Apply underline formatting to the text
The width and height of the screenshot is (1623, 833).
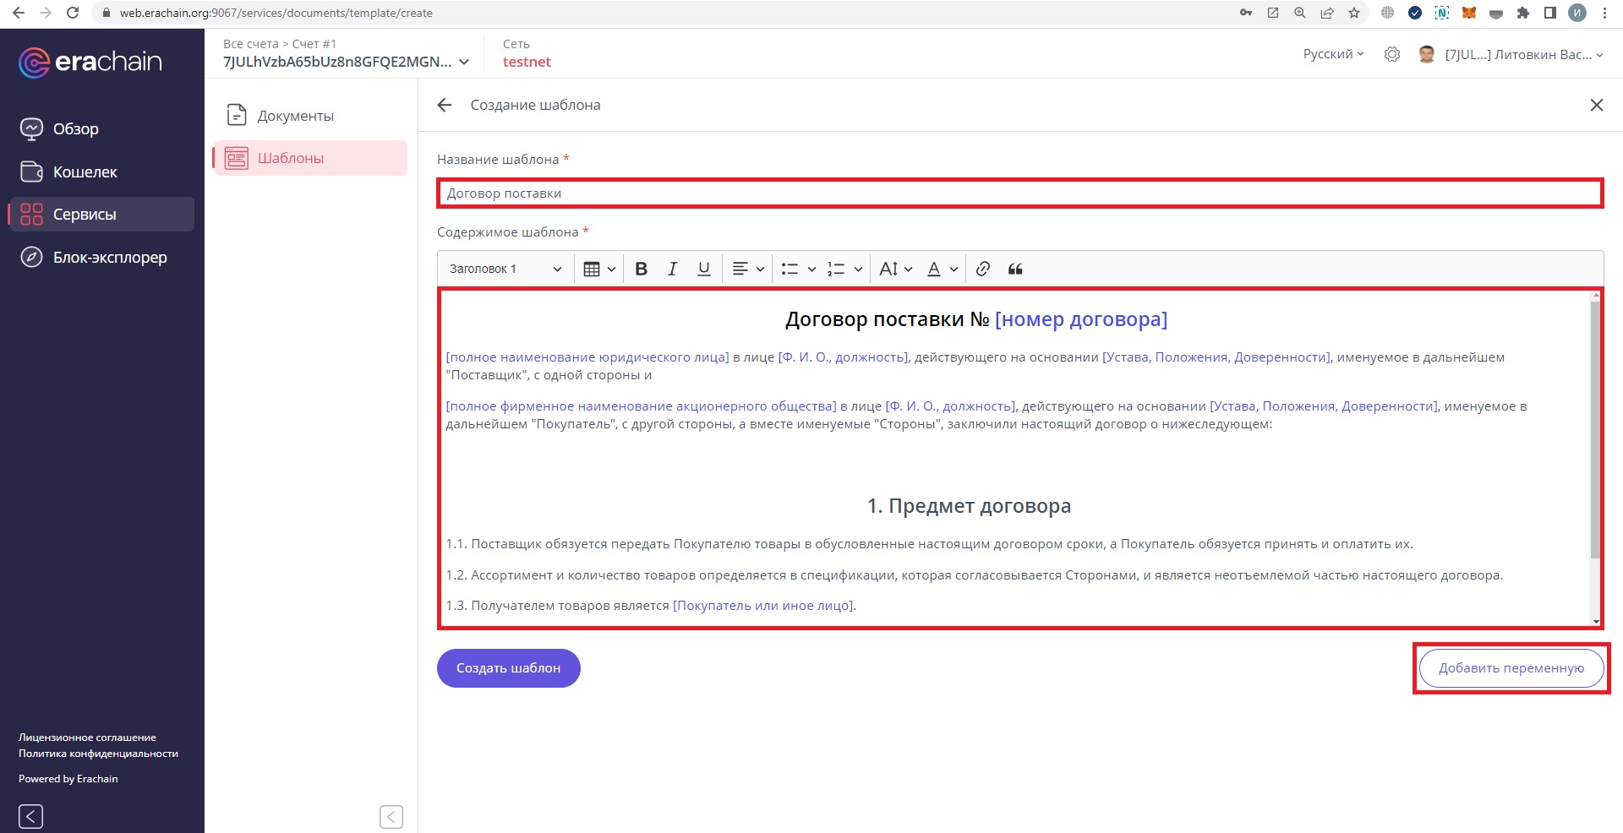coord(703,269)
